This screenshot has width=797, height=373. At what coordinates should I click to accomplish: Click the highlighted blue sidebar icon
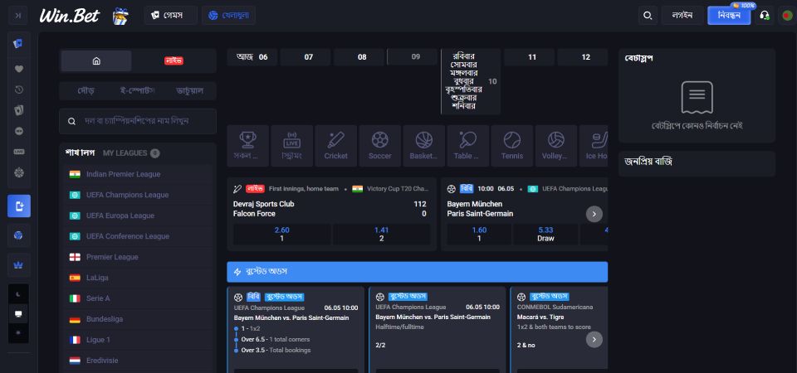19,206
